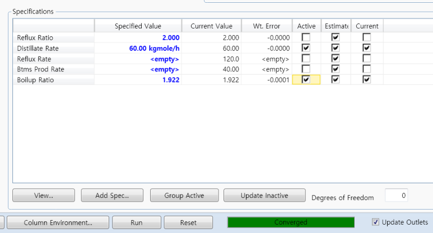
Task: Select Reflux Rate empty specified value
Action: pyautogui.click(x=138, y=59)
